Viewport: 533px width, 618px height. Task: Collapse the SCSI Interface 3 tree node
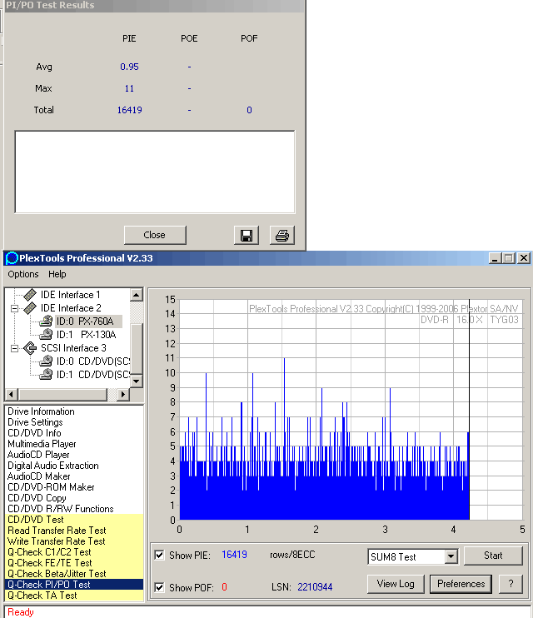[14, 348]
